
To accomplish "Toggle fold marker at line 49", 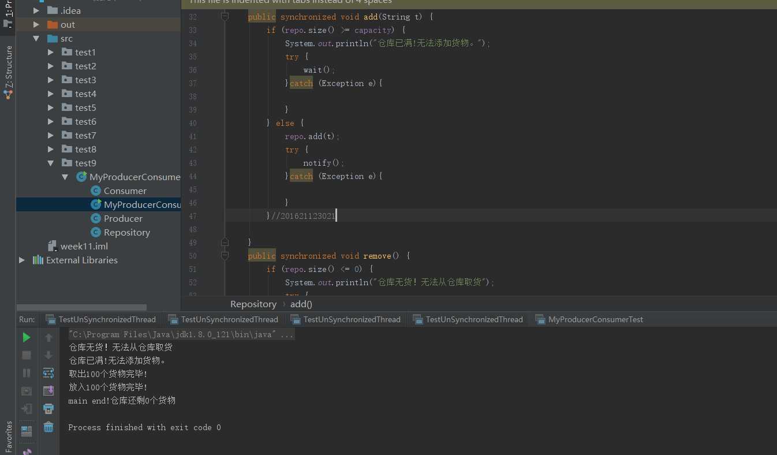I will click(x=225, y=242).
